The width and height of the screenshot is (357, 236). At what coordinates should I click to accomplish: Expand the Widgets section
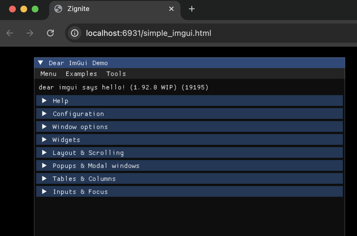tap(190, 139)
